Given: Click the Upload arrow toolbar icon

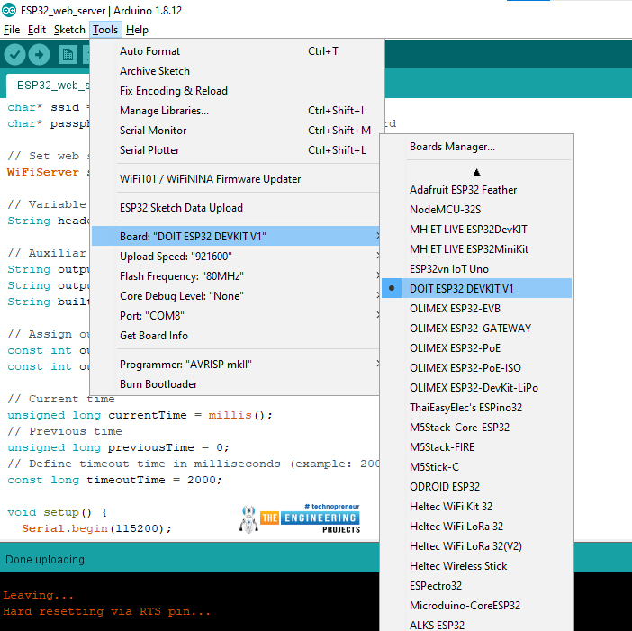Looking at the screenshot, I should (x=39, y=54).
